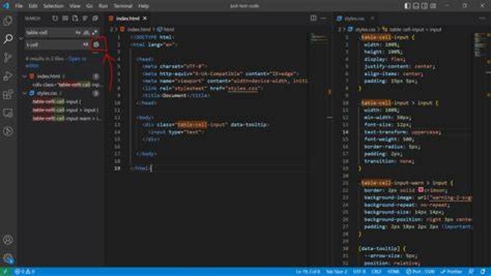Toggle Panel visibility from title bar

[416, 5]
